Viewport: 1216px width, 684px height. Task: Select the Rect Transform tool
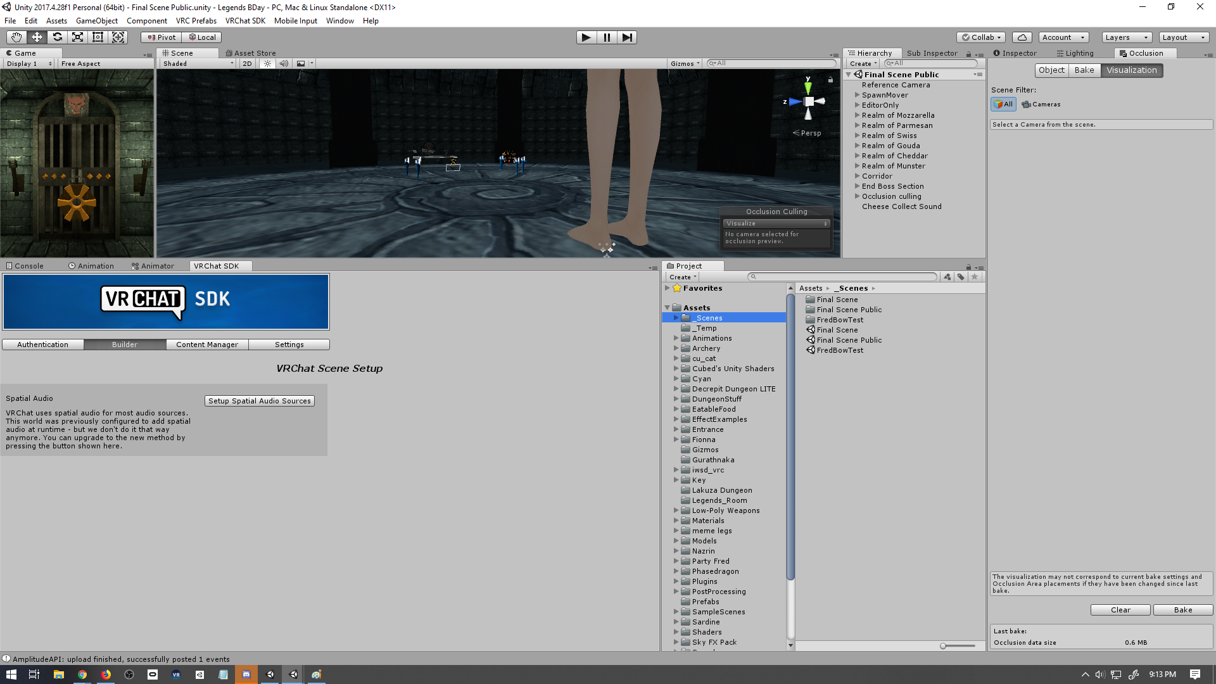pos(98,37)
